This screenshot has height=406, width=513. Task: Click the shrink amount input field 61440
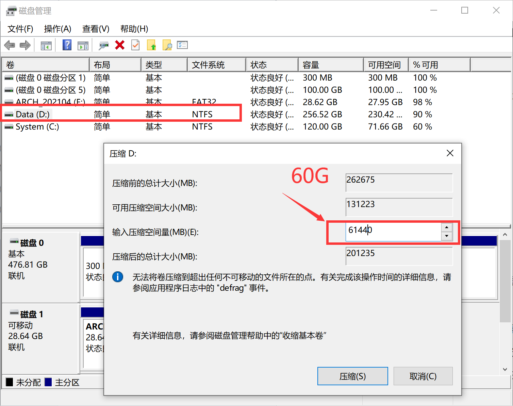[393, 232]
